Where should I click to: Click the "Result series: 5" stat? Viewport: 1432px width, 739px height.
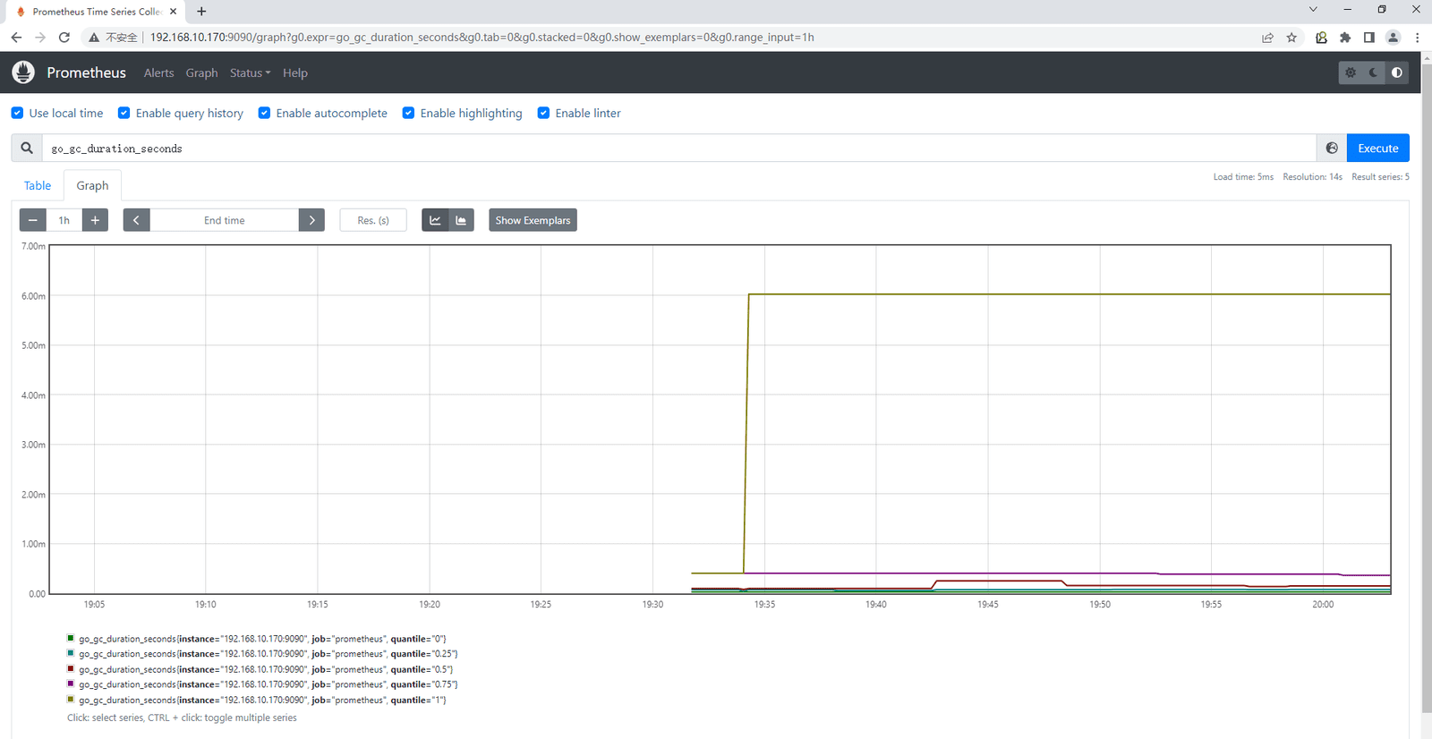click(1380, 177)
